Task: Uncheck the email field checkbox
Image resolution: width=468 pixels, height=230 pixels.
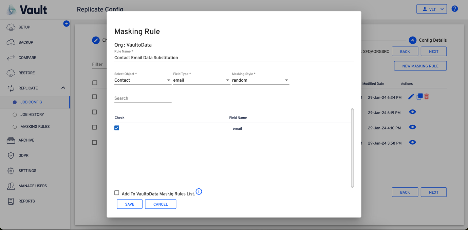Action: click(117, 128)
